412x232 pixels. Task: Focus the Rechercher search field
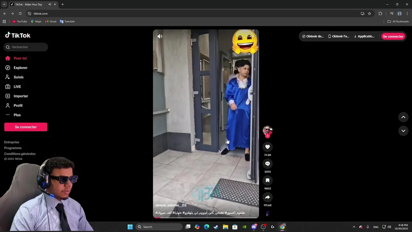[26, 47]
